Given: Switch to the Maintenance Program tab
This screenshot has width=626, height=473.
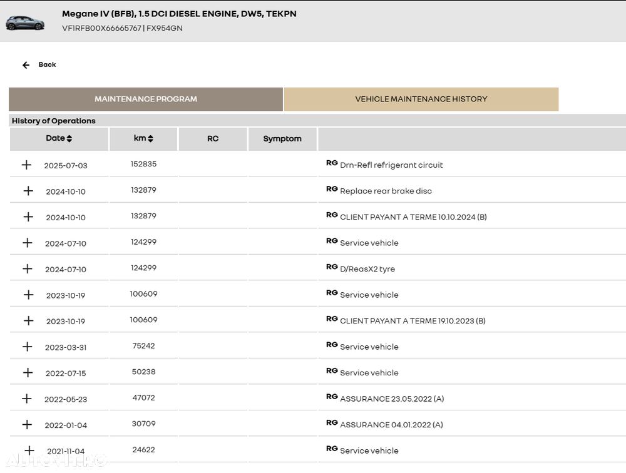Looking at the screenshot, I should click(146, 99).
